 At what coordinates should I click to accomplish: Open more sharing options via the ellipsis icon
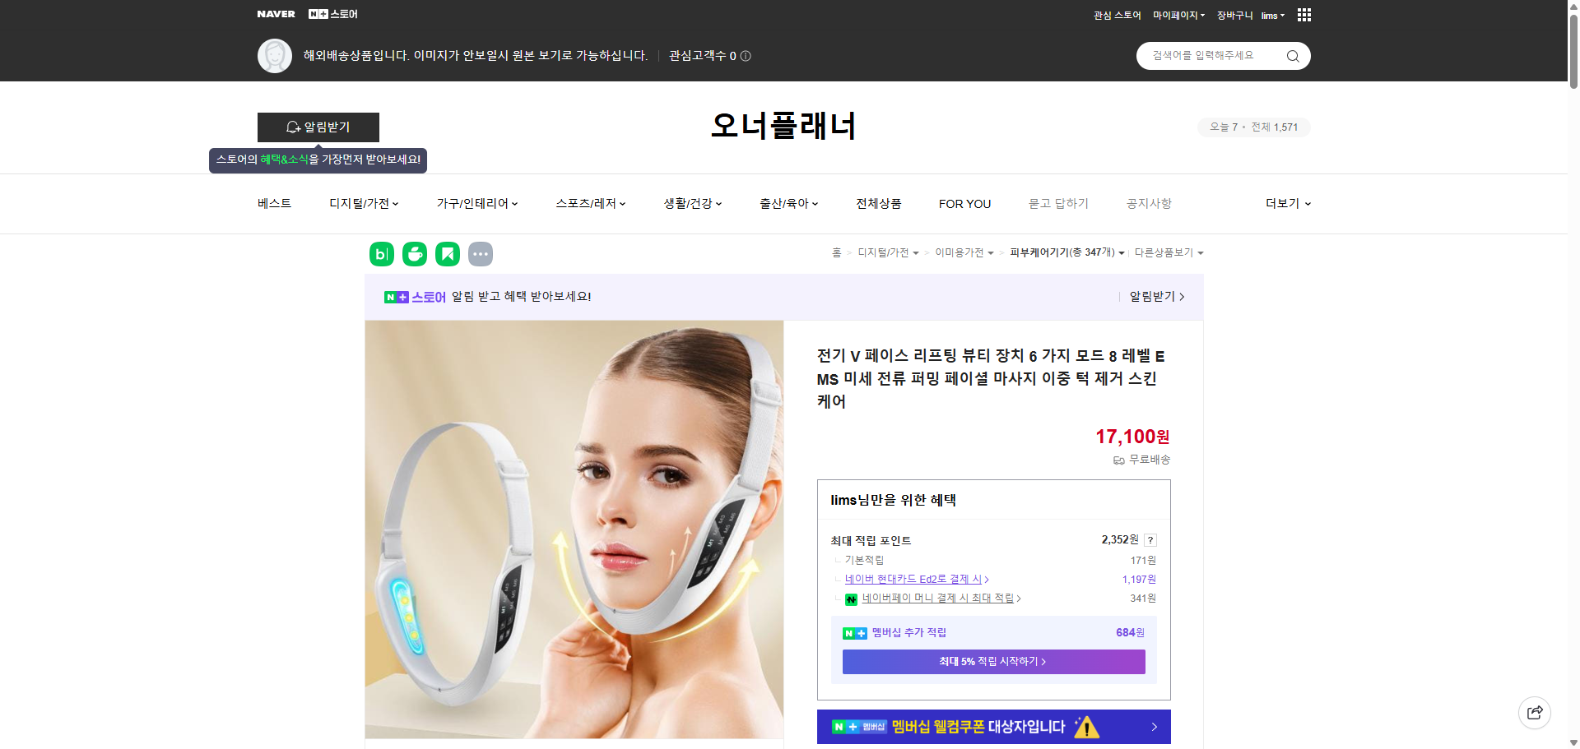481,254
